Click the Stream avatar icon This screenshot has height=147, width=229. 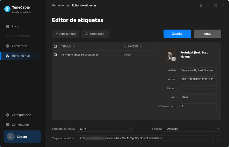(11, 136)
